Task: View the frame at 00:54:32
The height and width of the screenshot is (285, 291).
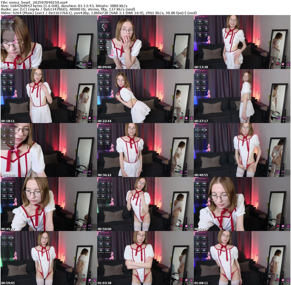Action: (x=242, y=204)
